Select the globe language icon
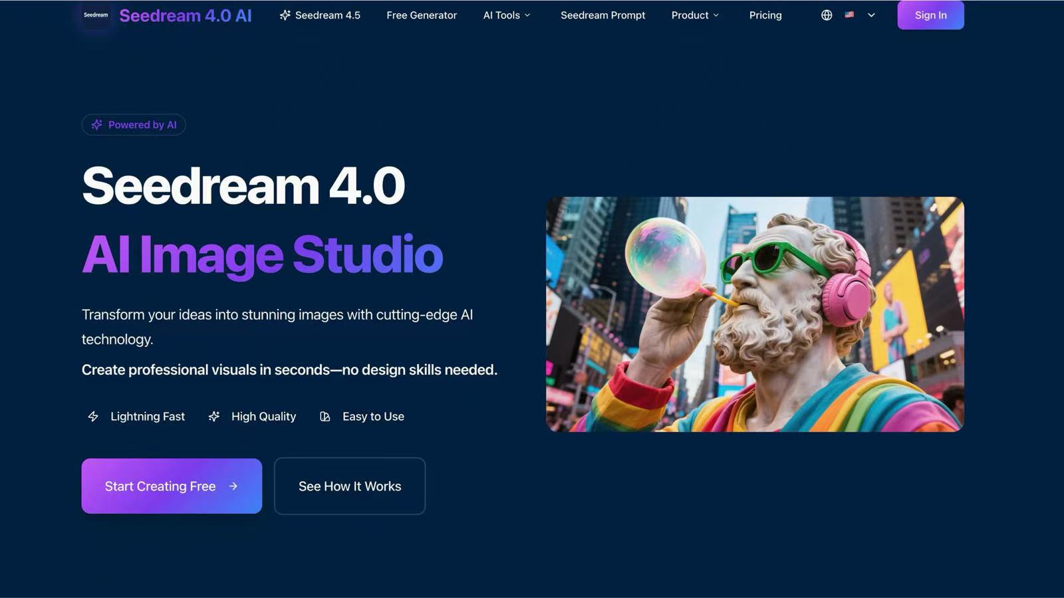The image size is (1064, 598). [826, 15]
